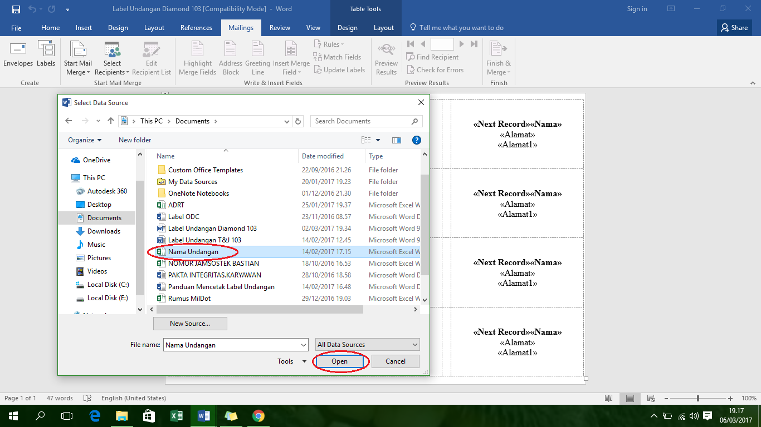This screenshot has height=427, width=761.
Task: Expand the view options dropdown arrow
Action: [378, 140]
